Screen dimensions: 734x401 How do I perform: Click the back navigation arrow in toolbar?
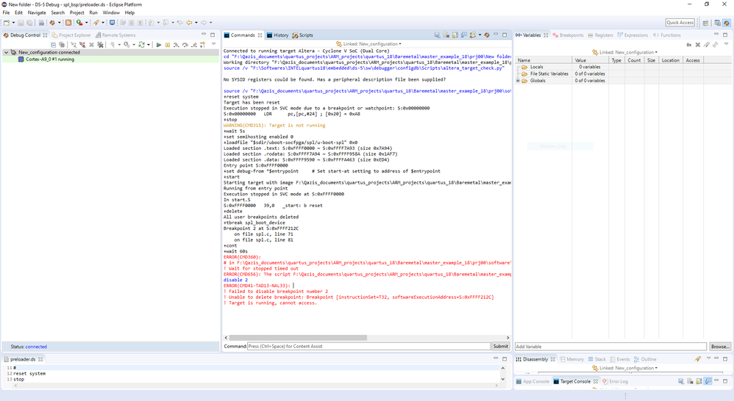[x=189, y=23]
